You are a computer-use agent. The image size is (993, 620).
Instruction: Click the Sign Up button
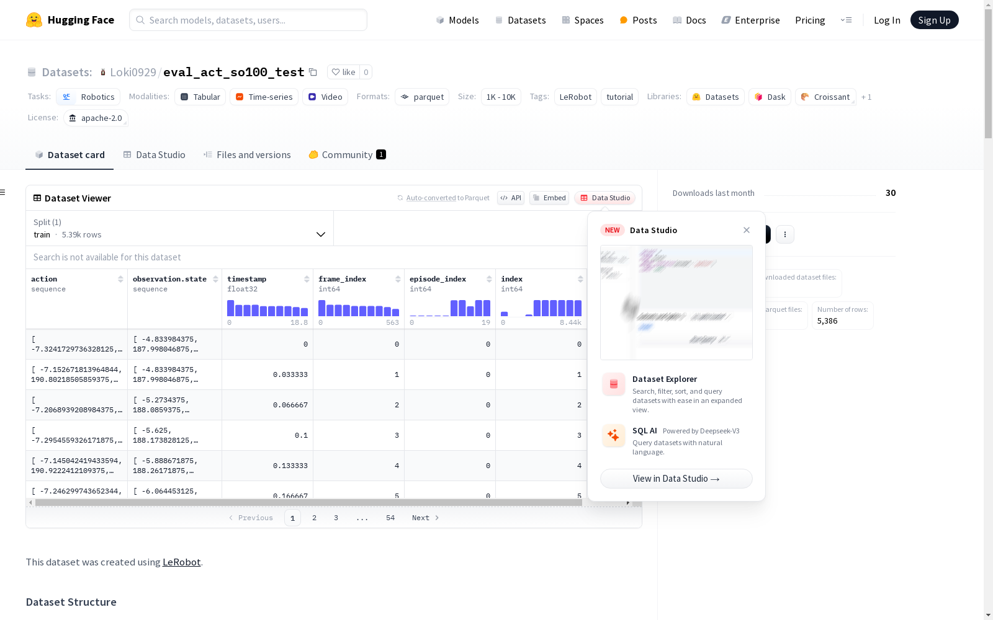click(x=934, y=20)
